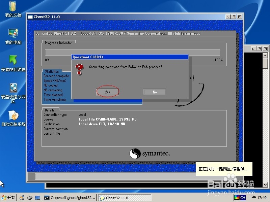
Task: Click the 'Time remaining' statistics label
Action: pyautogui.click(x=55, y=99)
